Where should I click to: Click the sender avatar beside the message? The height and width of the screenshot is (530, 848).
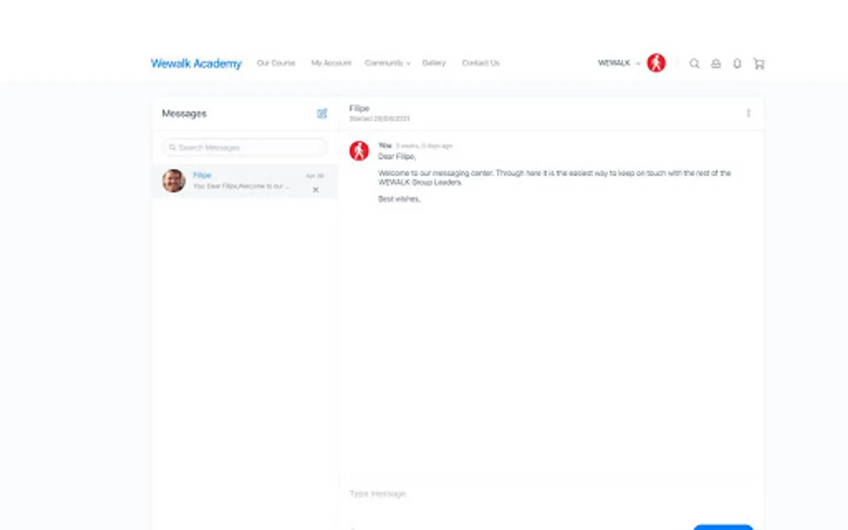point(359,151)
